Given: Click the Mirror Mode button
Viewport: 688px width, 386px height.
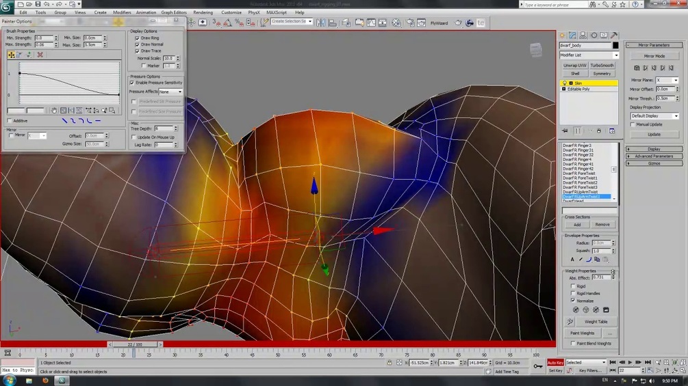Looking at the screenshot, I should click(x=654, y=56).
